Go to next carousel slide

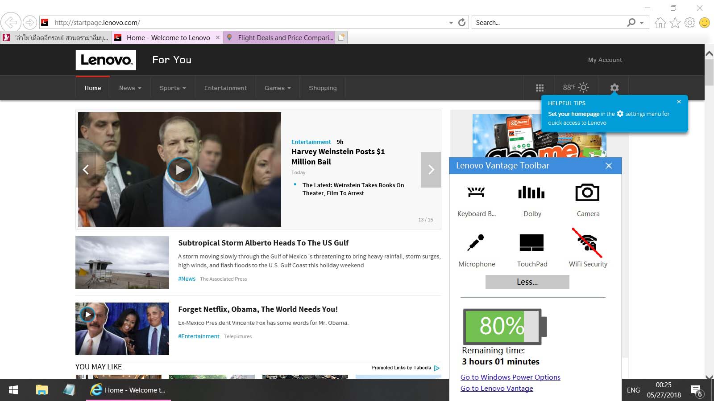point(431,169)
